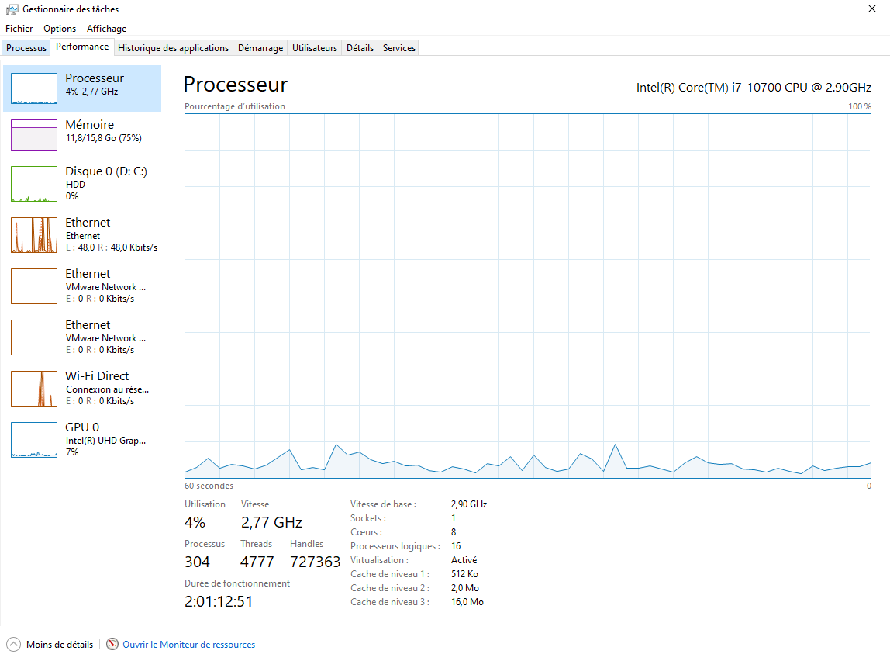890x661 pixels.
Task: Select the Ethernet thumbnail showing 48,0 Kbits/s
Action: click(34, 235)
